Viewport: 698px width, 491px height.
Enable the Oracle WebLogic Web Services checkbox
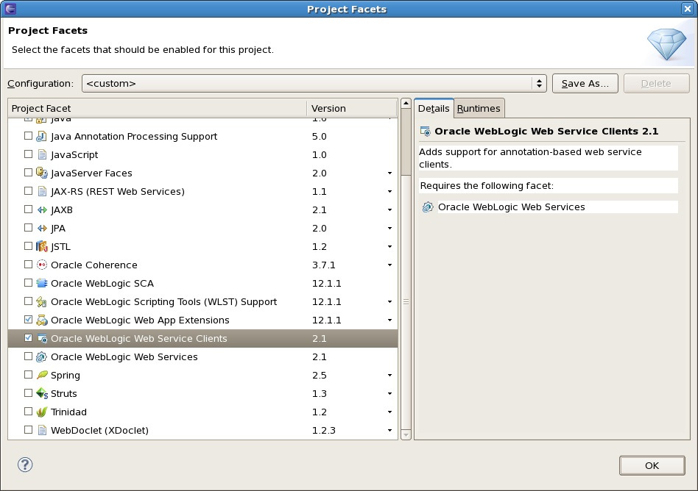click(28, 356)
